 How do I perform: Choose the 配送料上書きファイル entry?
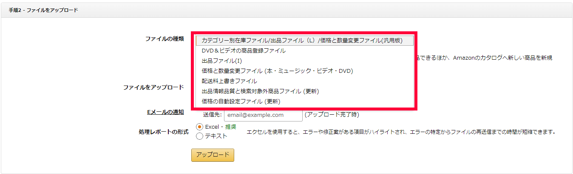coord(229,81)
